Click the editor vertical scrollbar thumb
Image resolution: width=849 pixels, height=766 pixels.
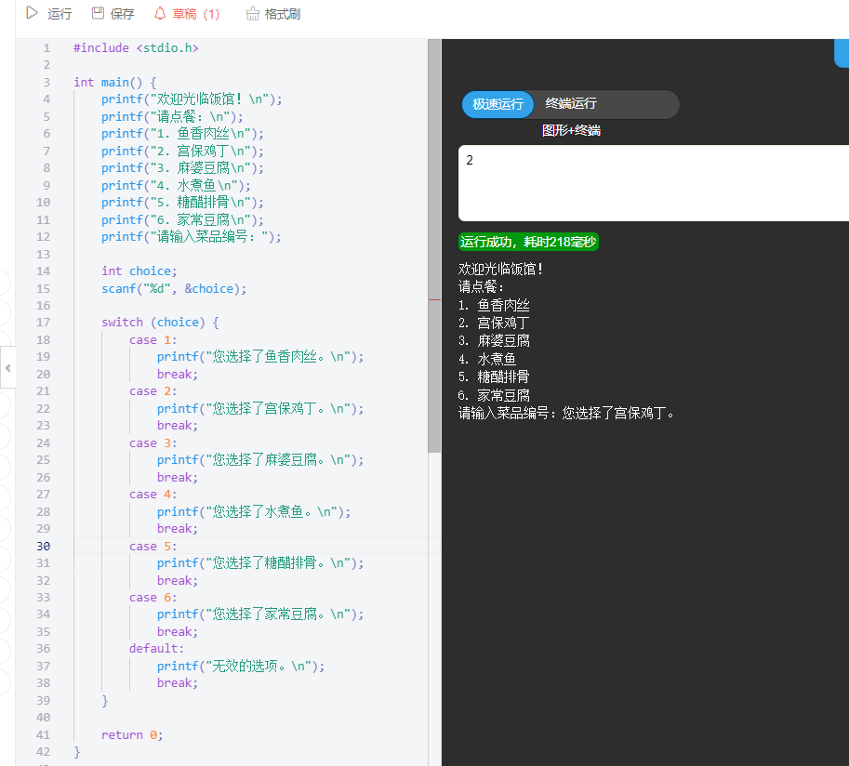tap(434, 245)
